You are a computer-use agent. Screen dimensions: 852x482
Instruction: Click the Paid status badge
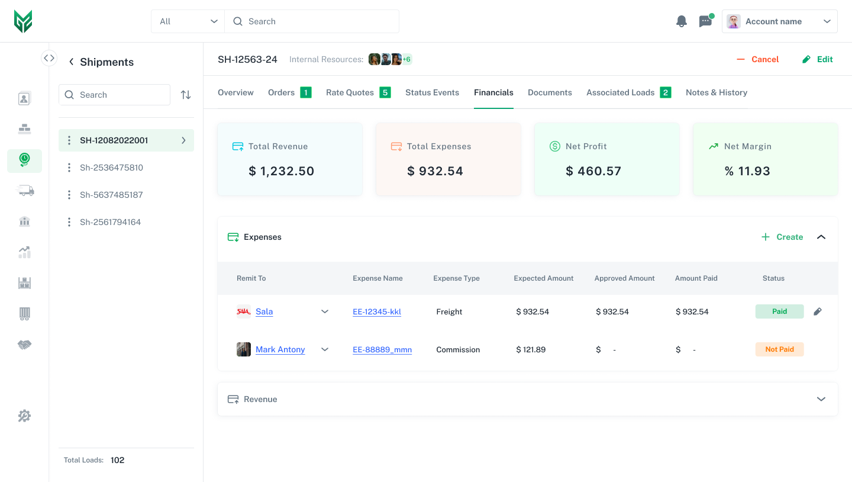click(780, 311)
